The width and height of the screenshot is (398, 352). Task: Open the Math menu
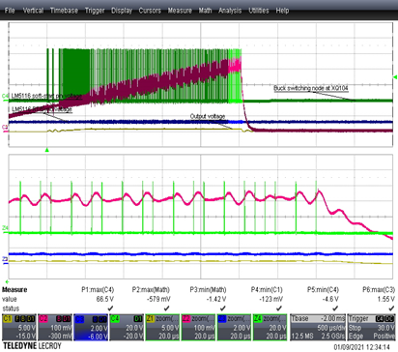pos(205,11)
